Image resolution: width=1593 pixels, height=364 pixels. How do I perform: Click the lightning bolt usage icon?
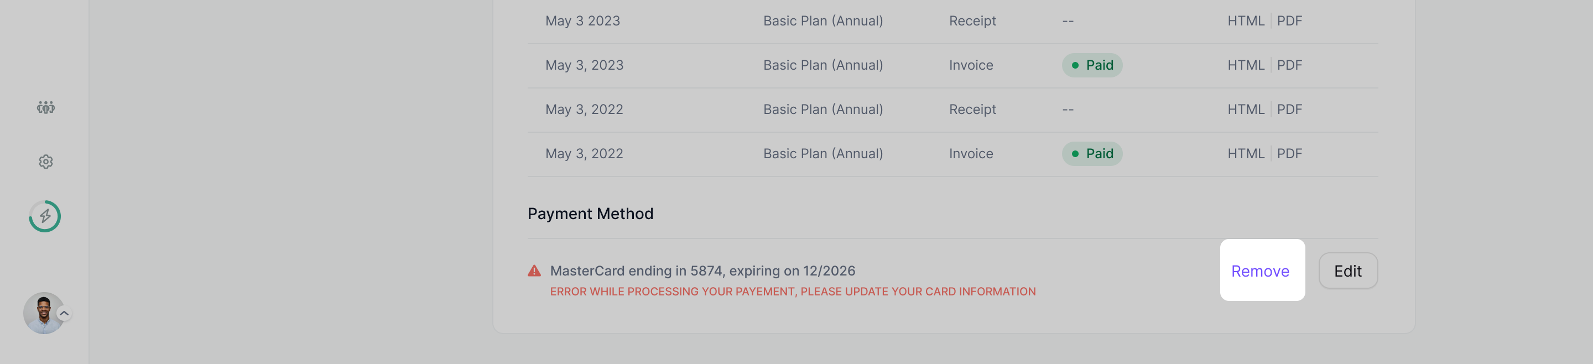tap(45, 216)
